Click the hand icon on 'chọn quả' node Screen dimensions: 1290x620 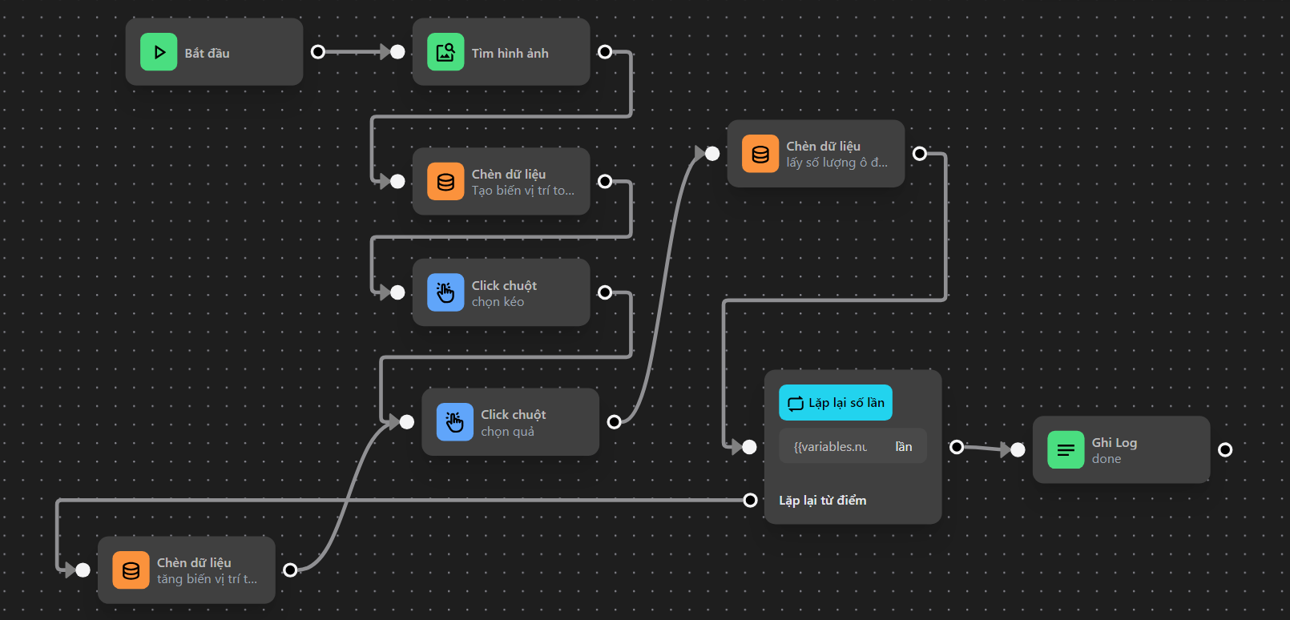[454, 422]
